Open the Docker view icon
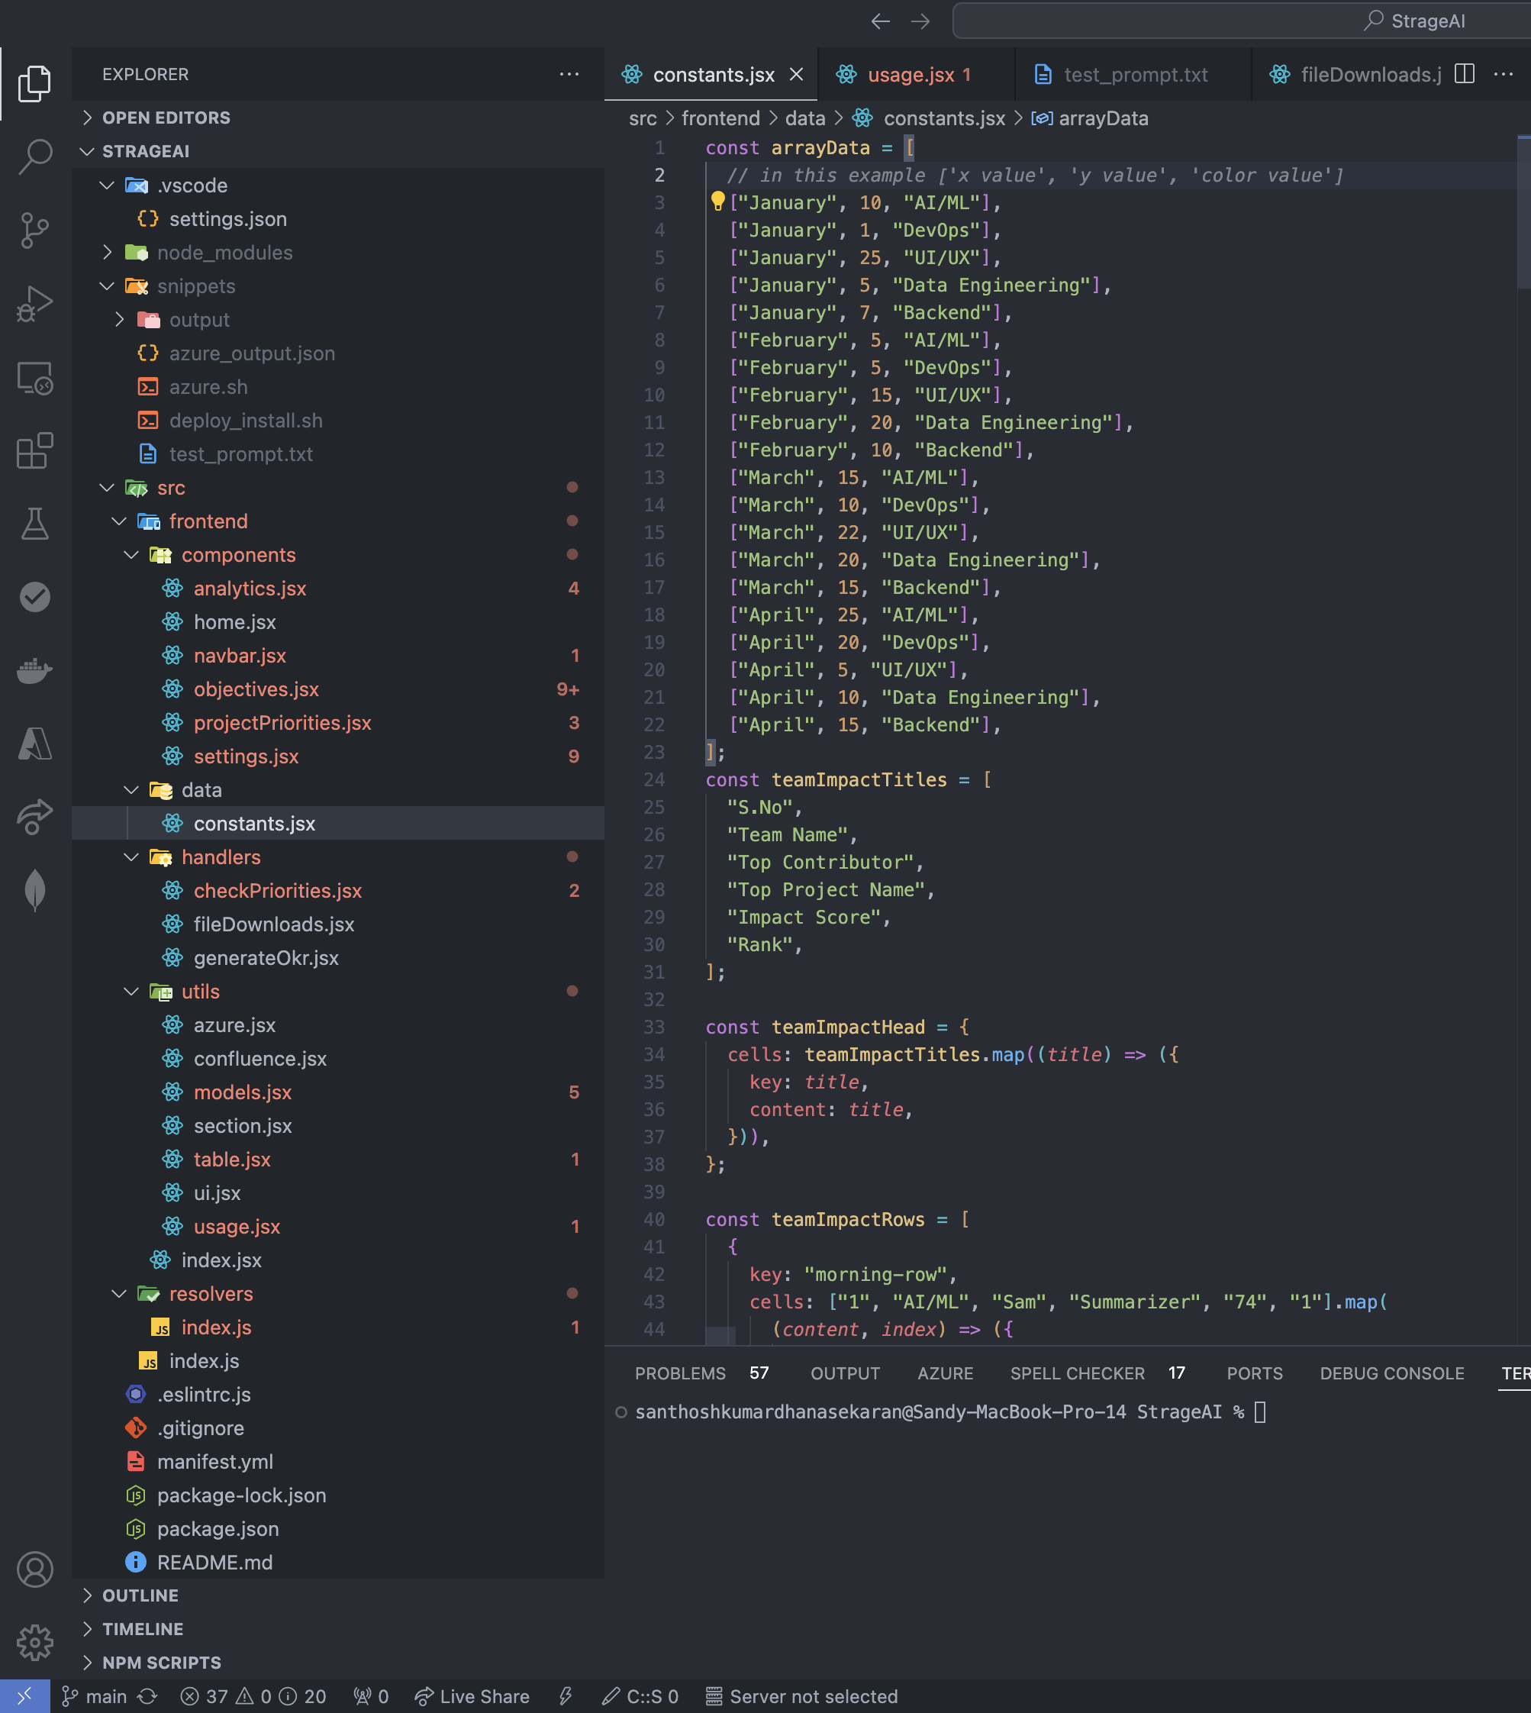 (x=34, y=670)
